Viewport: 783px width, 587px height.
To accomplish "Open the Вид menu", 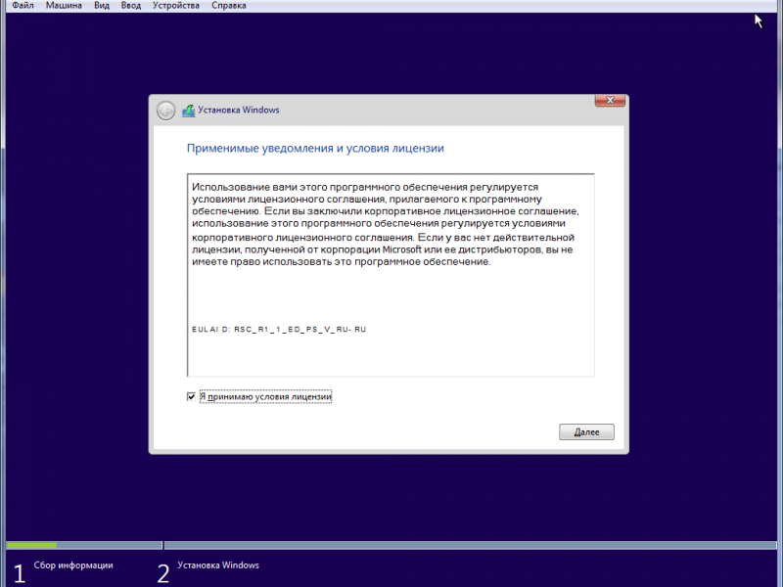I will click(102, 6).
